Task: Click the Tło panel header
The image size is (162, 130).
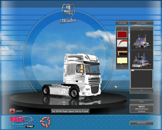Action: 142,101
